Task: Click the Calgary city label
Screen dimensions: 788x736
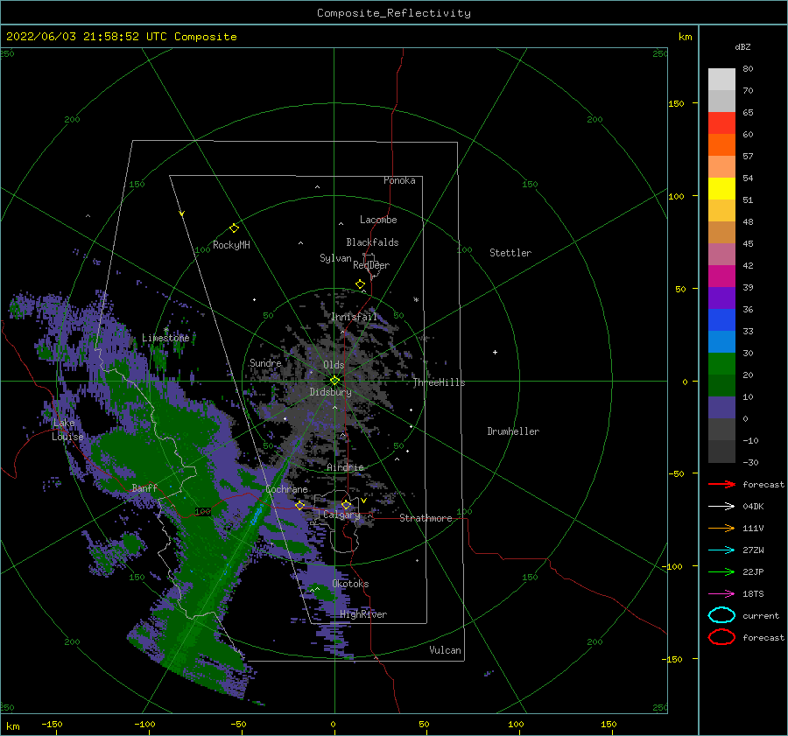Action: 341,515
